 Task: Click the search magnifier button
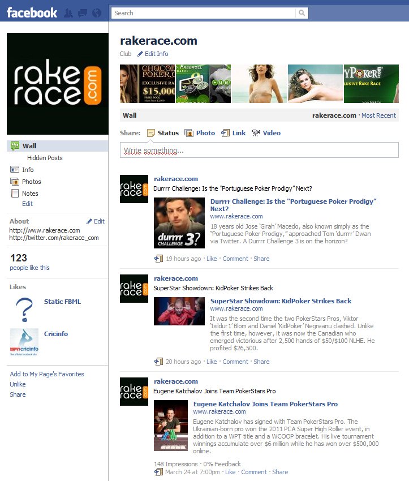302,13
